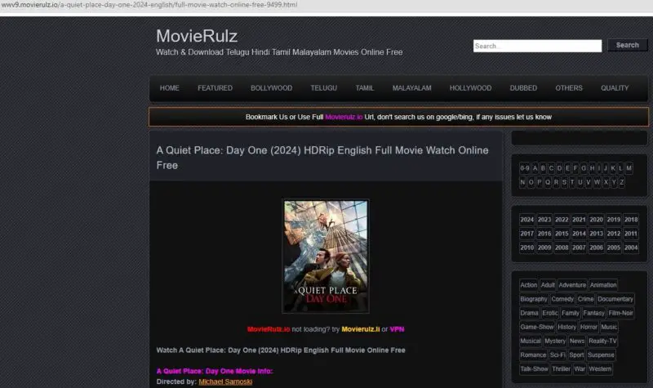Go to BOLLYWOOD movies section
The width and height of the screenshot is (653, 388).
[271, 88]
